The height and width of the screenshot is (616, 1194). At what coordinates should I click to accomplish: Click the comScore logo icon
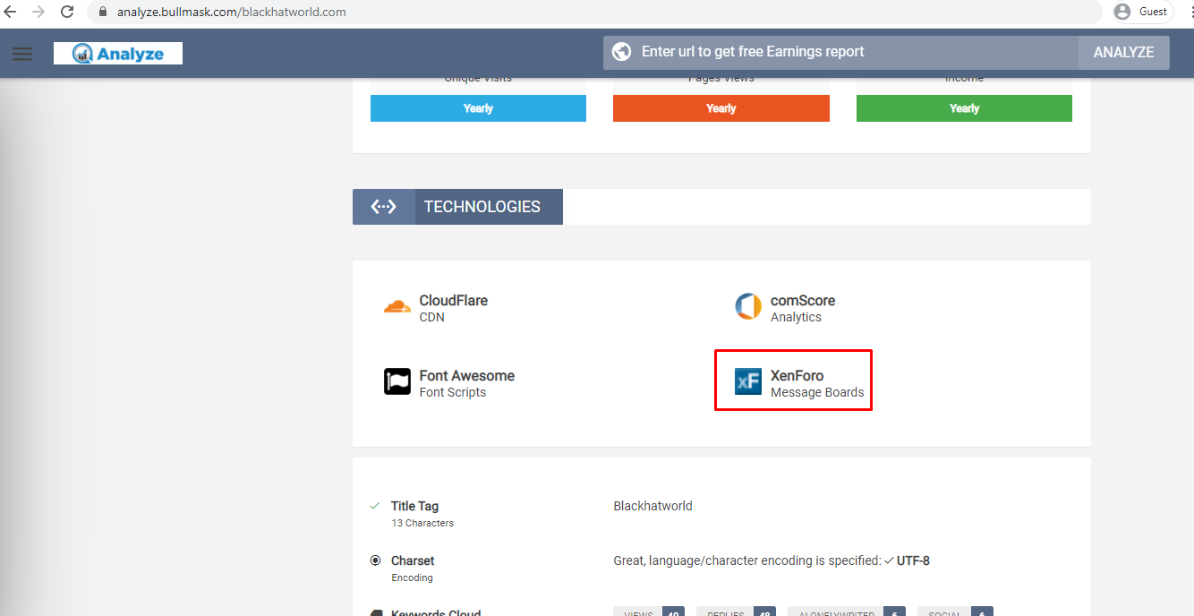[x=748, y=307]
